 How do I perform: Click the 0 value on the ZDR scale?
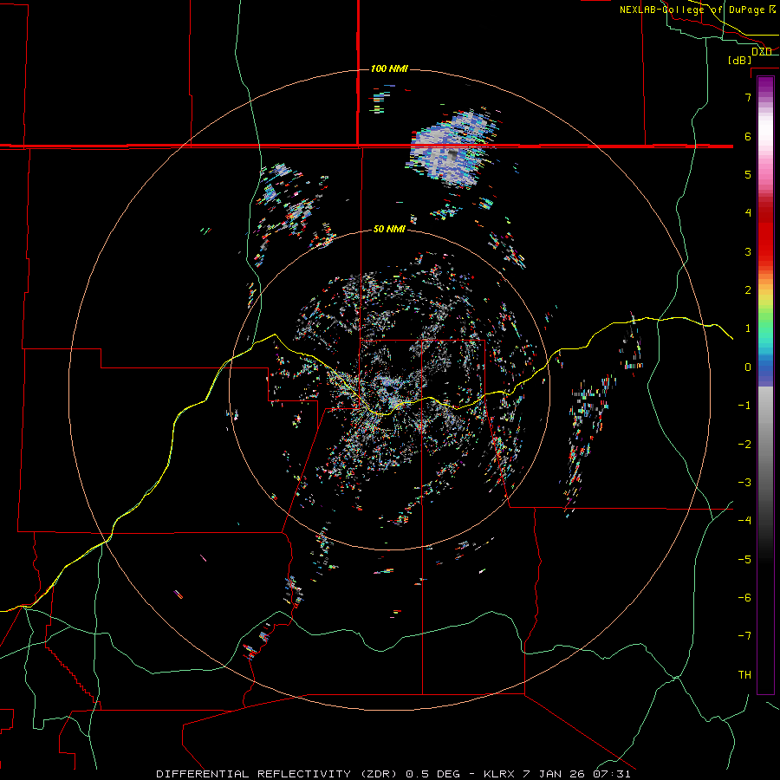point(748,367)
